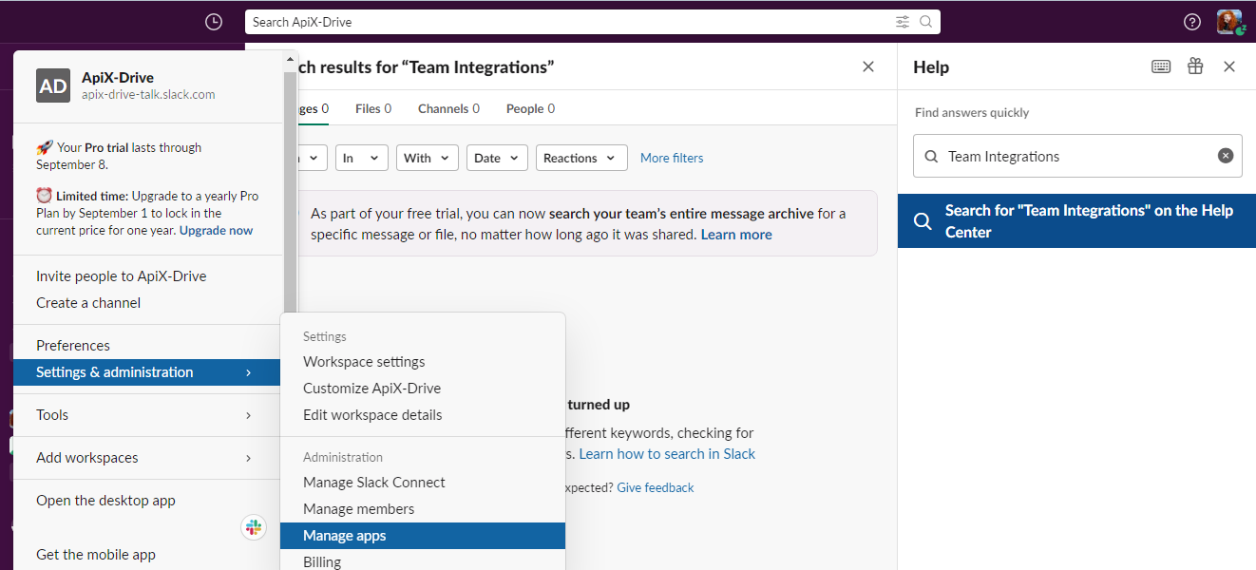Clear the Team Integrations help search
The height and width of the screenshot is (570, 1256).
pyautogui.click(x=1226, y=156)
